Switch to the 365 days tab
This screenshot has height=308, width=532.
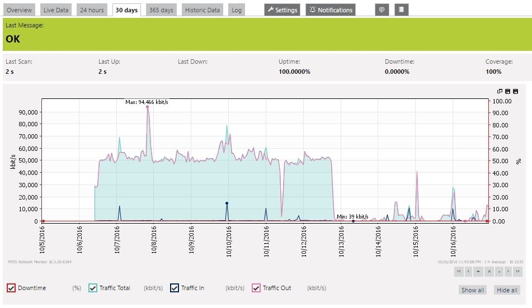[x=161, y=10]
